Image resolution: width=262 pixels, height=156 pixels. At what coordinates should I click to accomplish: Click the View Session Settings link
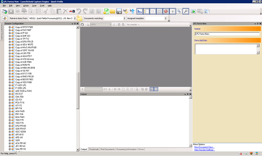pos(204,150)
